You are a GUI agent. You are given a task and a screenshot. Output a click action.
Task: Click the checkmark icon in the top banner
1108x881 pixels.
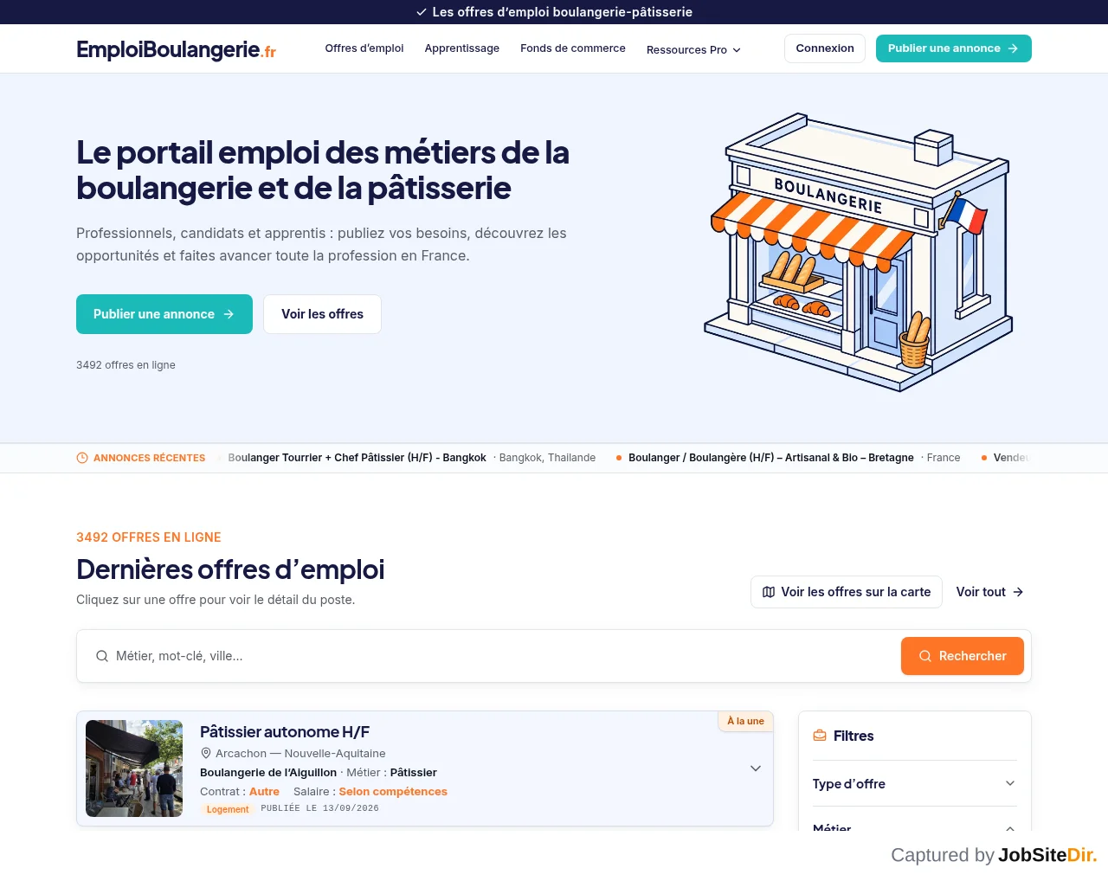422,12
